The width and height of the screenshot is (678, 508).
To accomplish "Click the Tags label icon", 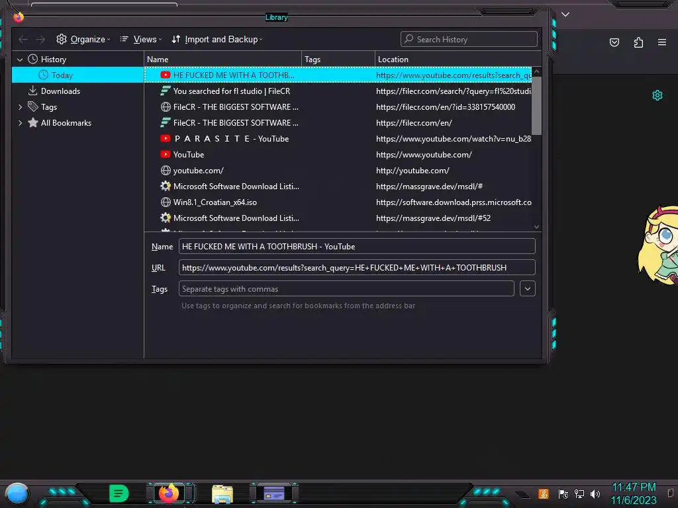I will tap(33, 106).
